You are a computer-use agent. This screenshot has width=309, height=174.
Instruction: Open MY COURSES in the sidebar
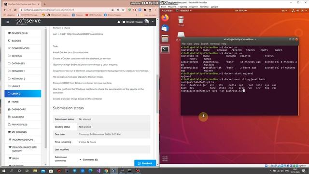pos(23,132)
